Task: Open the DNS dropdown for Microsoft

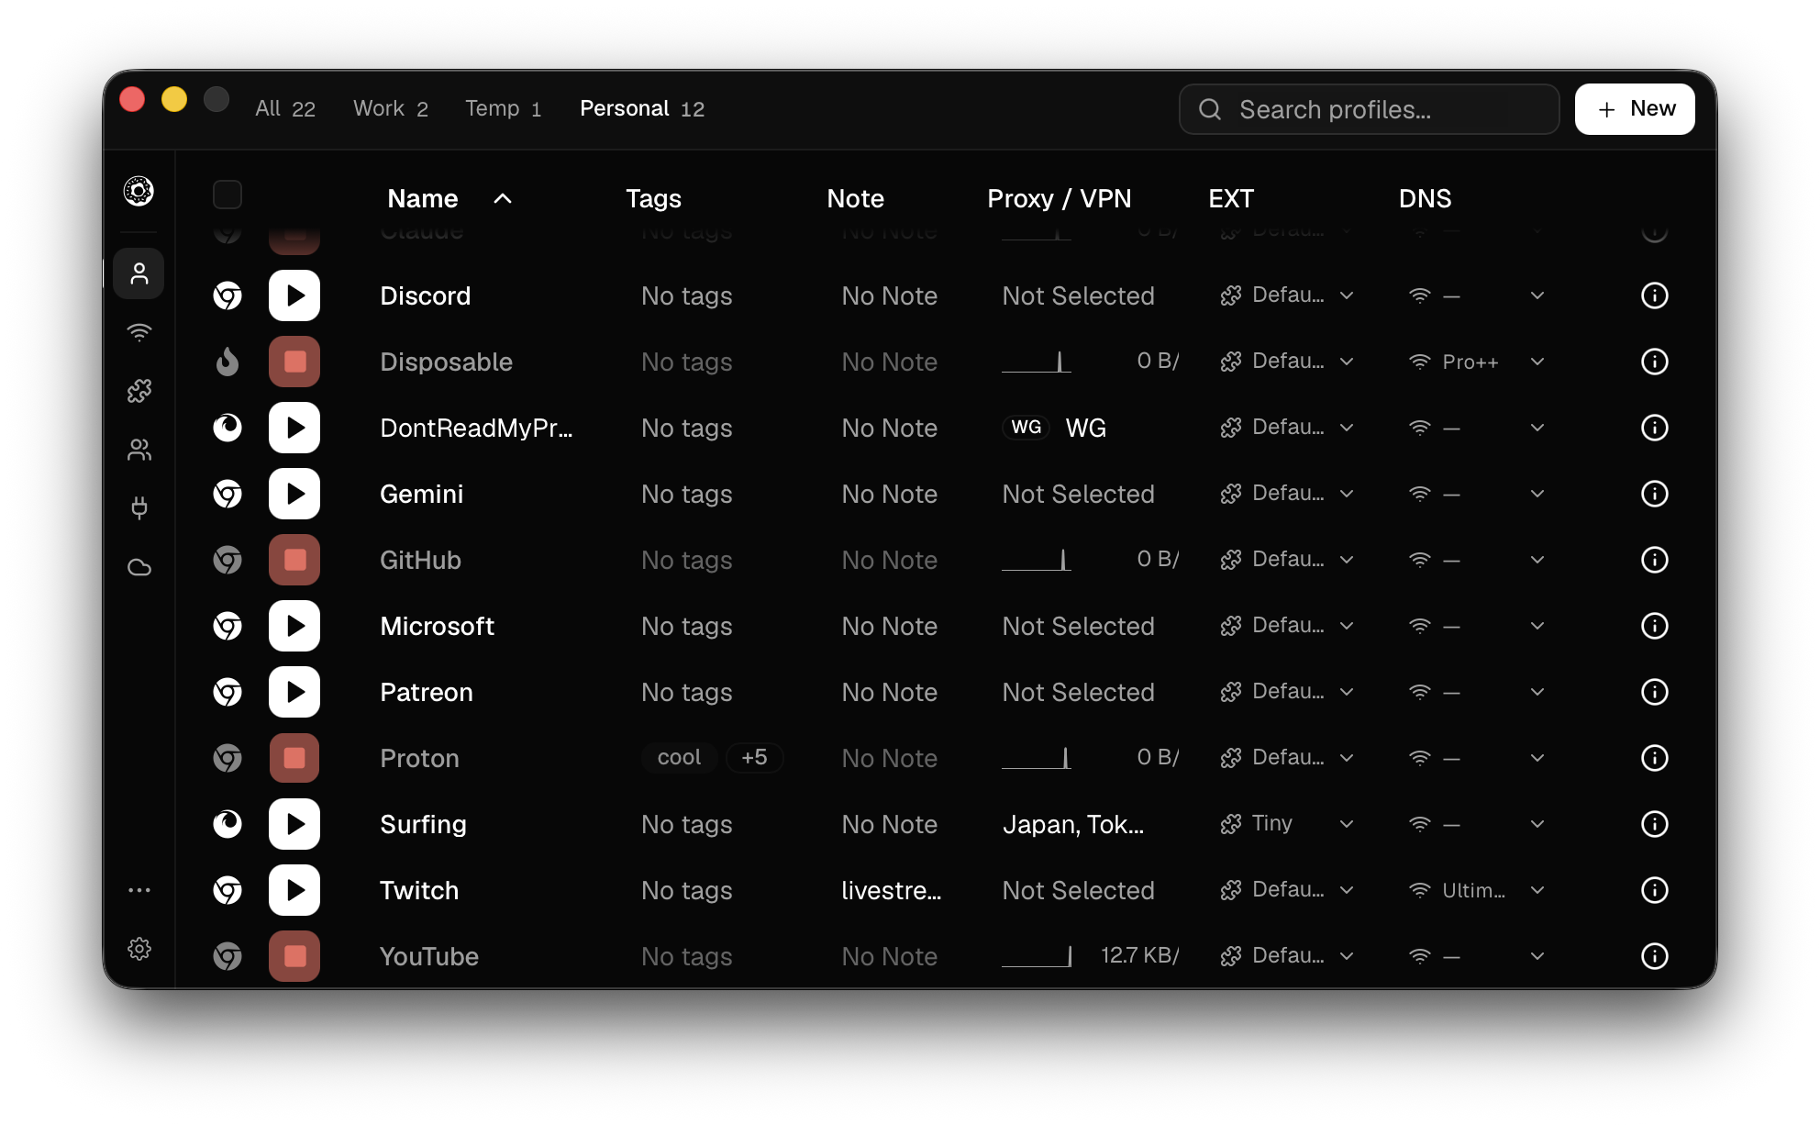Action: click(x=1477, y=626)
